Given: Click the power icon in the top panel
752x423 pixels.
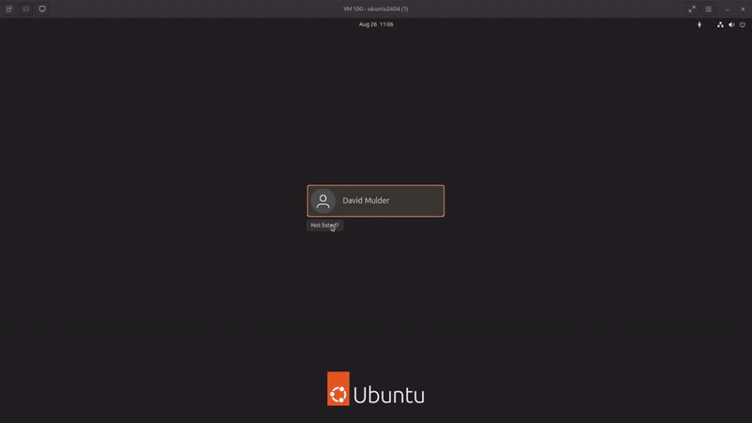Looking at the screenshot, I should (743, 24).
